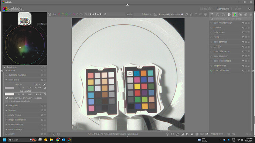Toggle the overexposure clipping warning indicator
Screen dimensions: 255x143
(x=182, y=134)
